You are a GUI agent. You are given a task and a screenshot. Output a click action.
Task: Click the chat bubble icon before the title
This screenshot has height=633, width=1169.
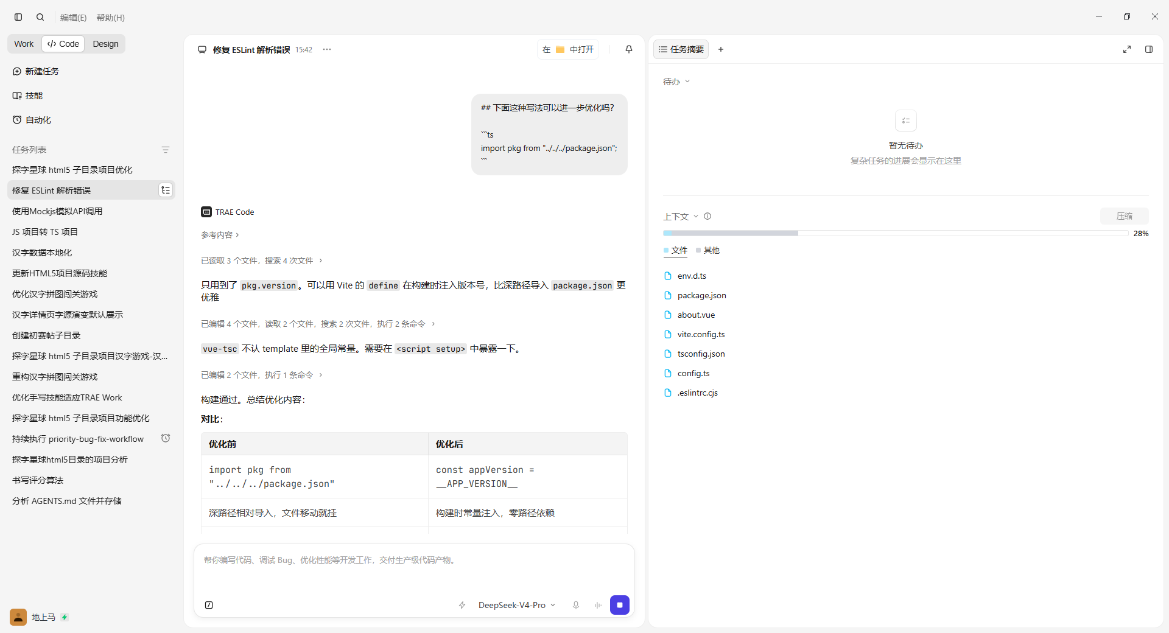click(202, 49)
